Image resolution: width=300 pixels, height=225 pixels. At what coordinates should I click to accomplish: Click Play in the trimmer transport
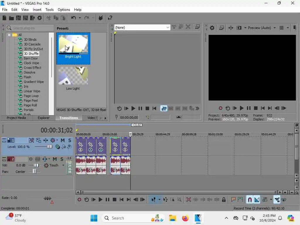[133, 108]
